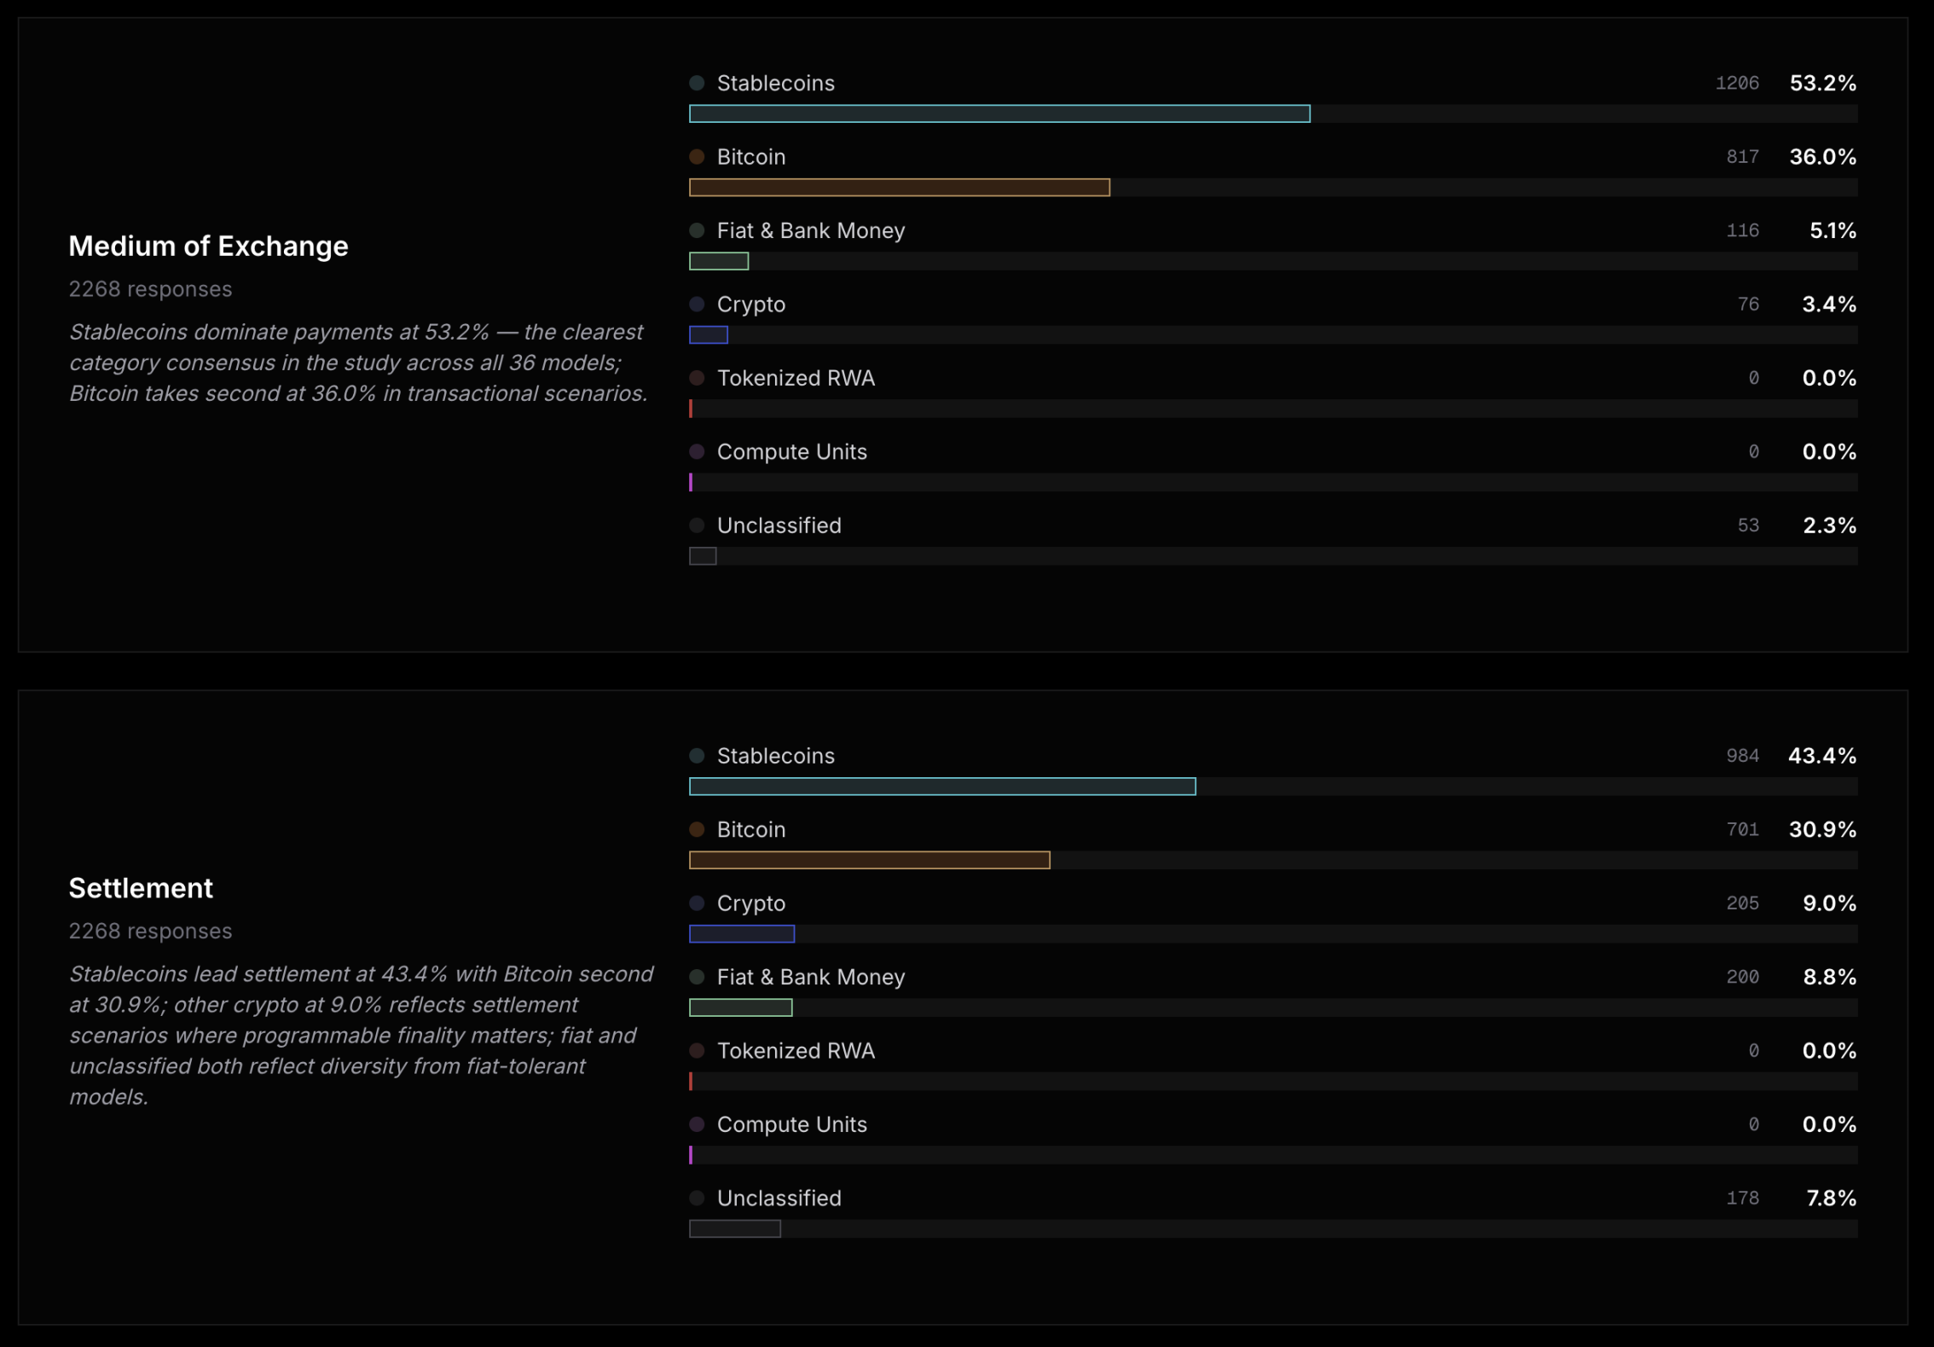Viewport: 1934px width, 1347px height.
Task: Click the Compute Units dot under Settlement
Action: click(x=697, y=1124)
